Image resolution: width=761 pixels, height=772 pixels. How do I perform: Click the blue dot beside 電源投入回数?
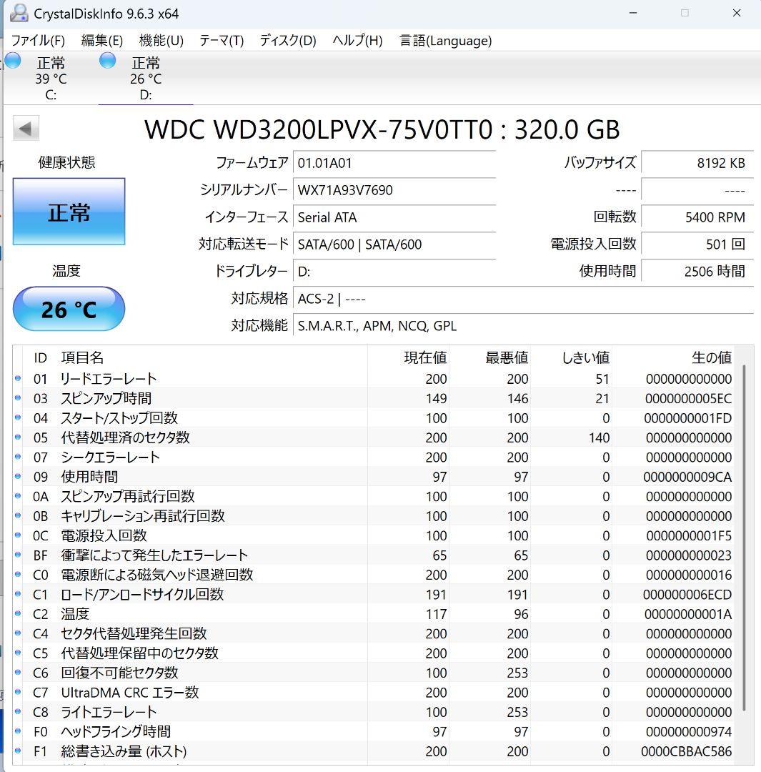tap(16, 535)
